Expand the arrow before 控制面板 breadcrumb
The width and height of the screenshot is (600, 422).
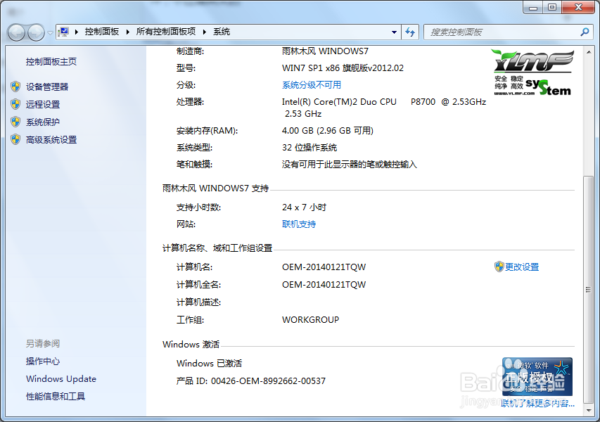(77, 32)
